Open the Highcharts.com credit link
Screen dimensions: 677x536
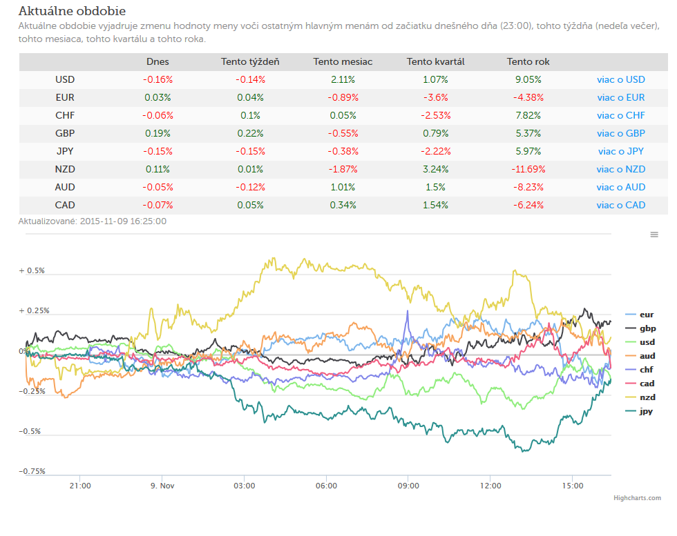pyautogui.click(x=637, y=497)
